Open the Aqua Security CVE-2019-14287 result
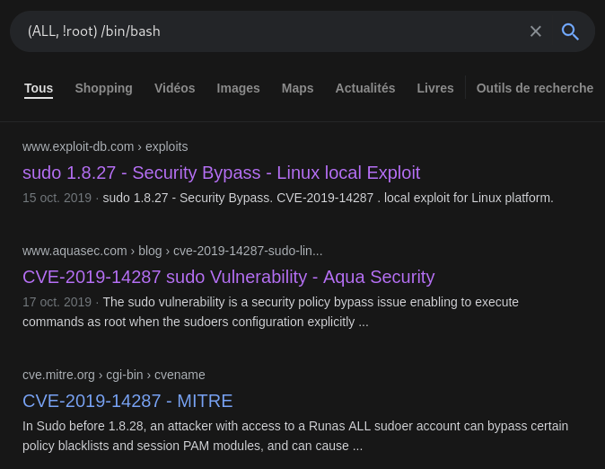The width and height of the screenshot is (605, 469). [x=228, y=277]
